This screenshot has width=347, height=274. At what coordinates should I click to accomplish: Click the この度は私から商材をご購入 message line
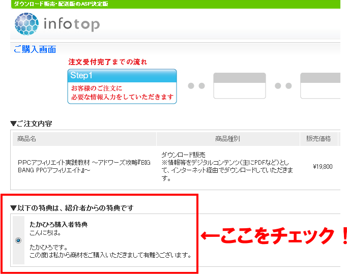tap(110, 255)
